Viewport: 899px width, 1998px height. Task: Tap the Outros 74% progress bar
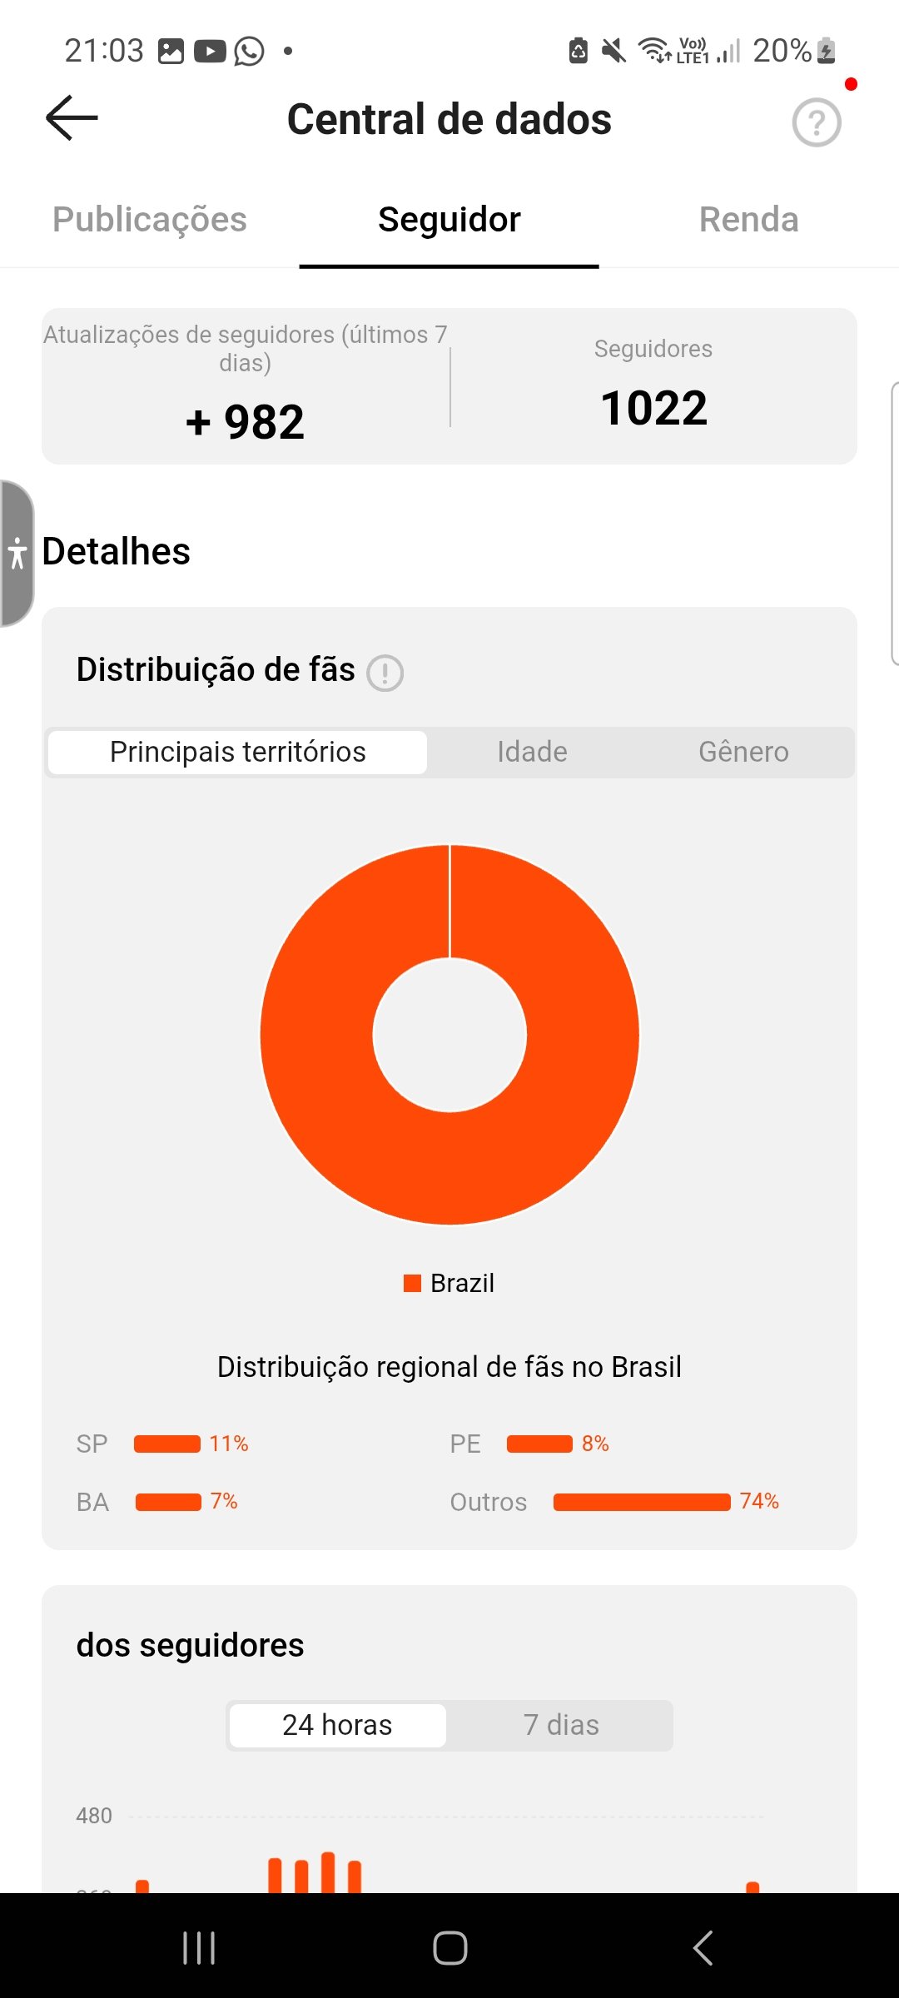click(642, 1502)
